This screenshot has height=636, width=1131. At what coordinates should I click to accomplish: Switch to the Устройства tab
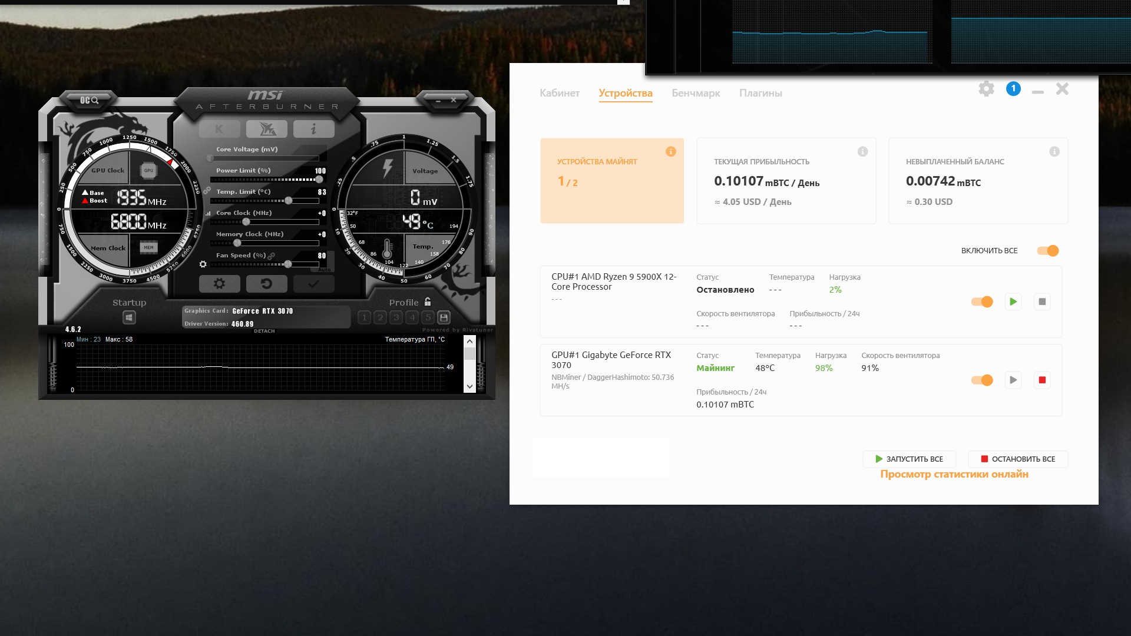626,93
